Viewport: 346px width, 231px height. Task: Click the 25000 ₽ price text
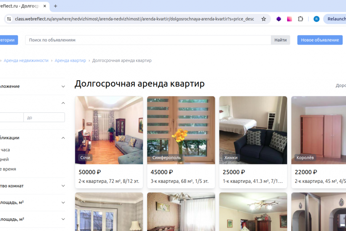click(x=234, y=172)
